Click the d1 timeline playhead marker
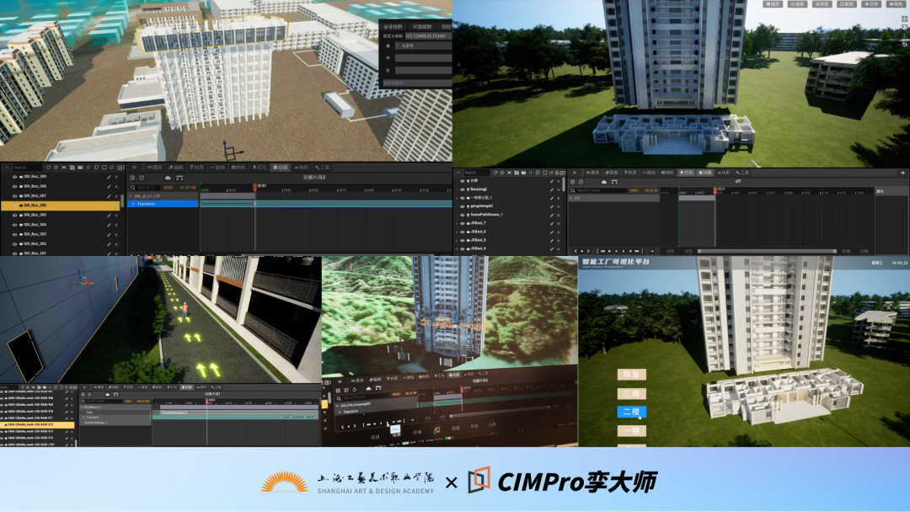 point(715,189)
